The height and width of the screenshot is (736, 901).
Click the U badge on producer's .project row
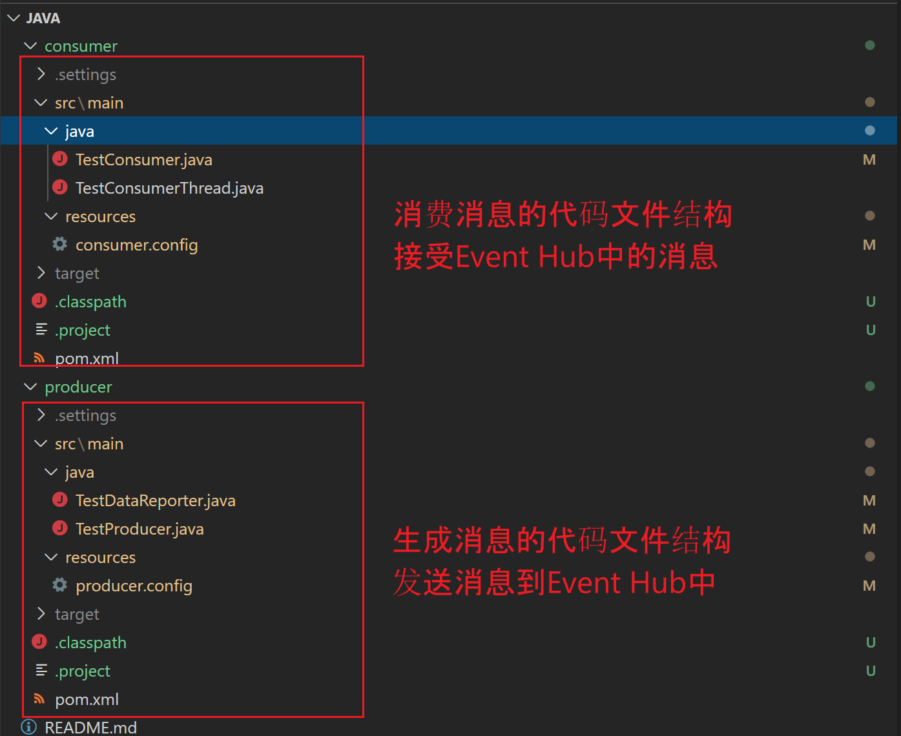tap(871, 671)
